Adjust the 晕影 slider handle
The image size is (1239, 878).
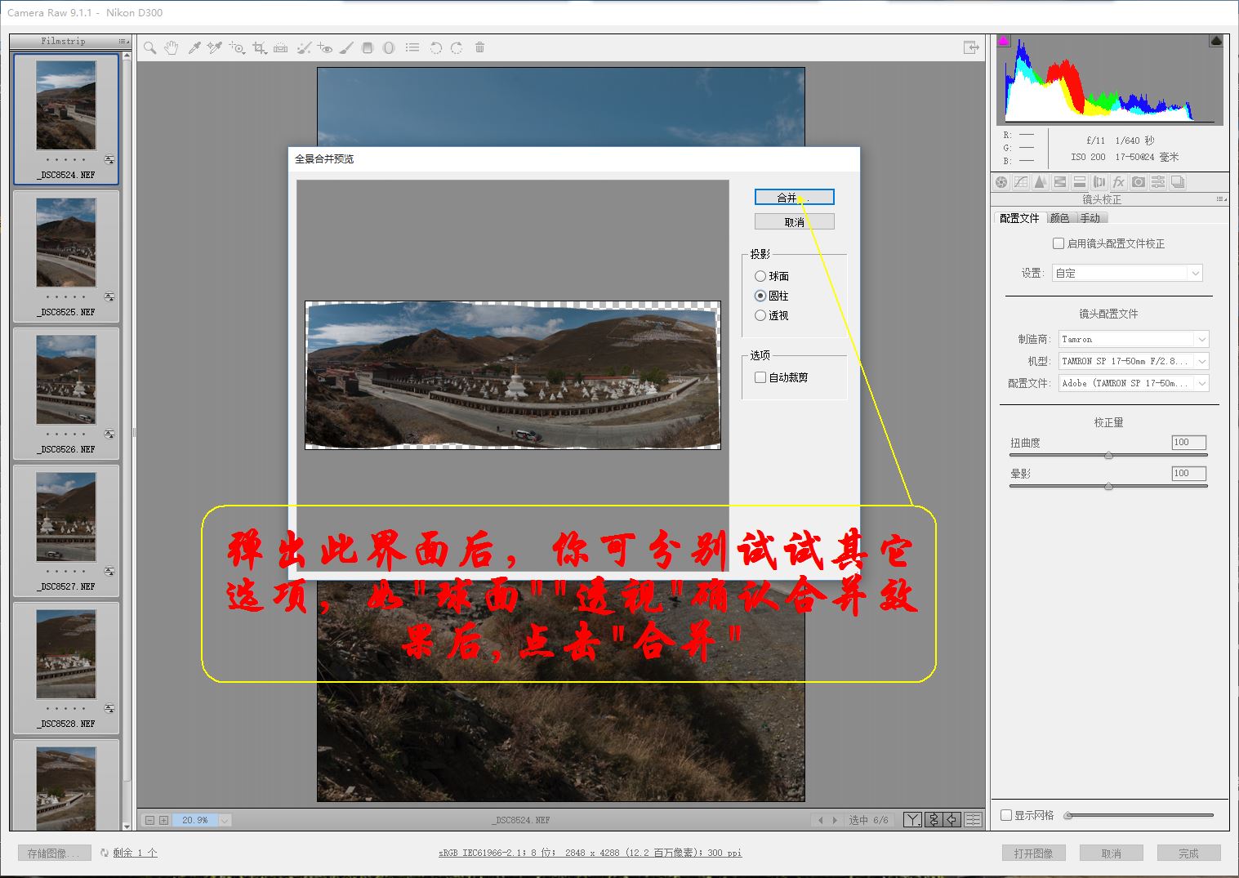click(1108, 486)
